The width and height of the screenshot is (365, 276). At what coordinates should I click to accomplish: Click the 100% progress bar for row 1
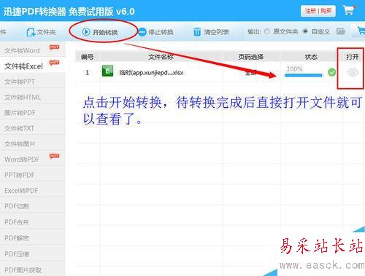(303, 75)
